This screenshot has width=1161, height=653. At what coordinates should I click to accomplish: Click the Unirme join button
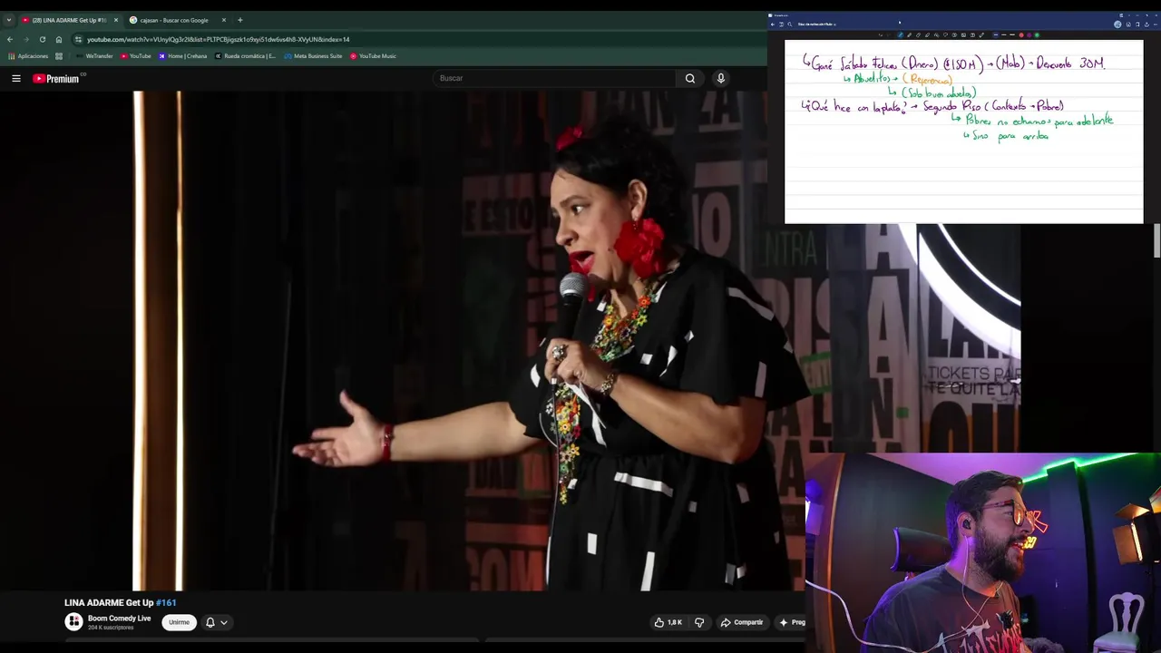[180, 622]
